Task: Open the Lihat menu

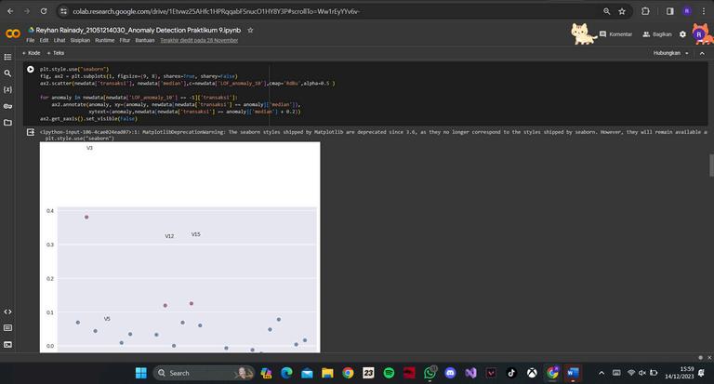Action: pyautogui.click(x=59, y=41)
